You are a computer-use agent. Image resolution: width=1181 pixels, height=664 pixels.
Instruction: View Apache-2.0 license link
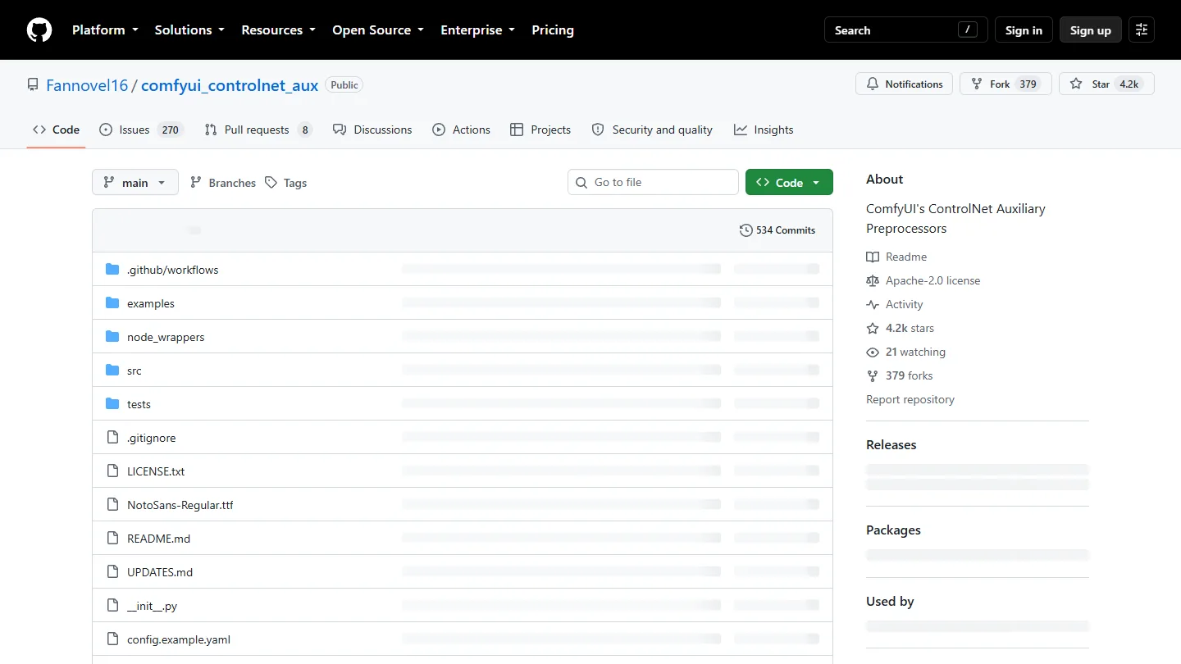[x=923, y=280]
